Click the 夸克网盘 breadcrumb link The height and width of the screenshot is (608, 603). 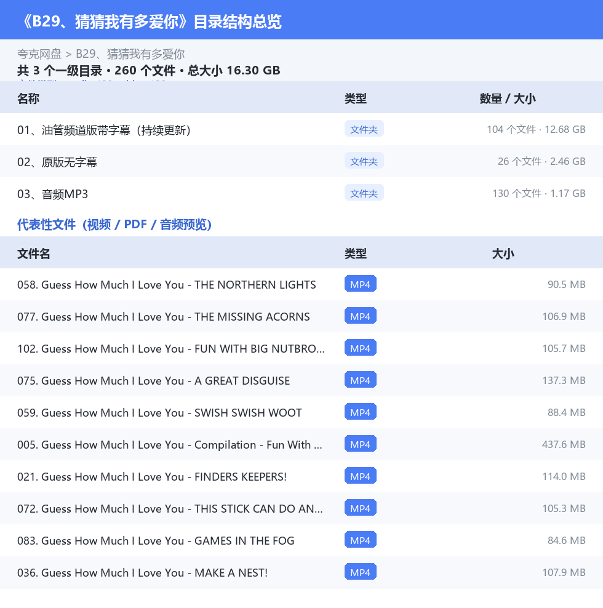[x=39, y=54]
